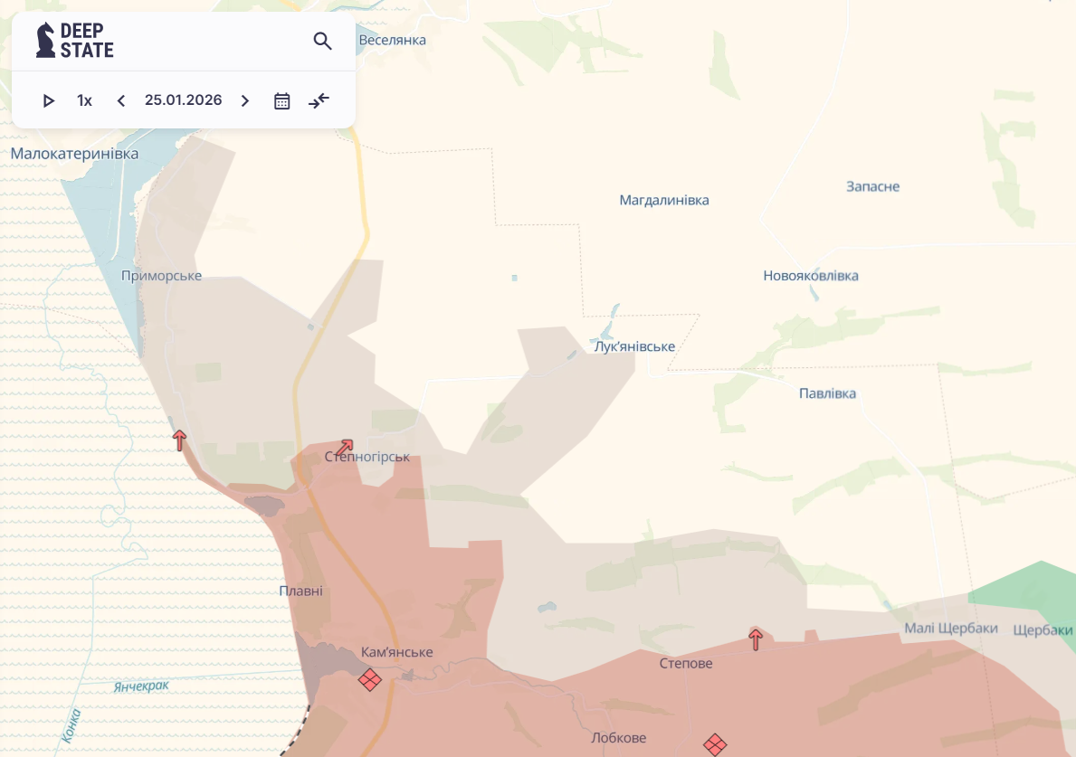Click the Новояковлівка map label
The height and width of the screenshot is (757, 1076).
(810, 276)
